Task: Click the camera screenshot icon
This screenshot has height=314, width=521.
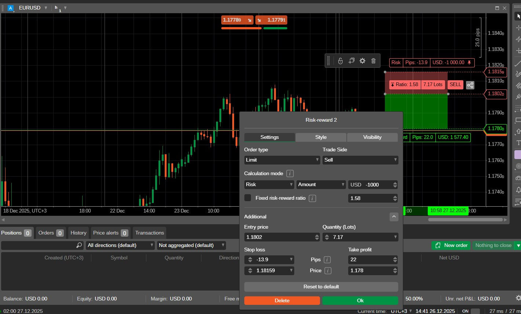Action: pos(518,178)
